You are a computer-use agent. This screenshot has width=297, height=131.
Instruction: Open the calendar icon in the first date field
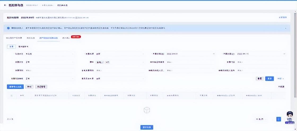(x=214, y=54)
